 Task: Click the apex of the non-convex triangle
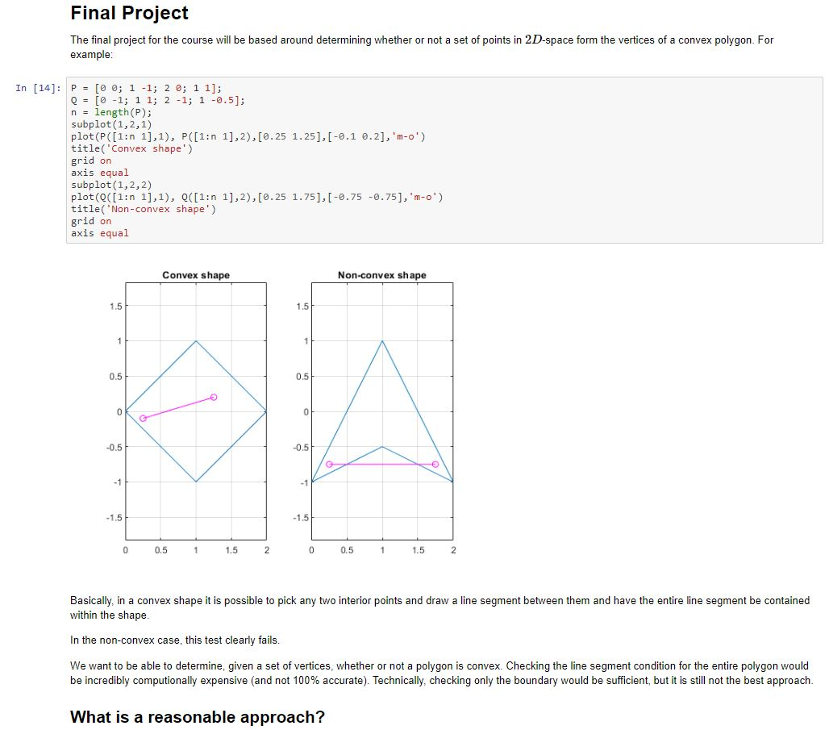click(382, 341)
